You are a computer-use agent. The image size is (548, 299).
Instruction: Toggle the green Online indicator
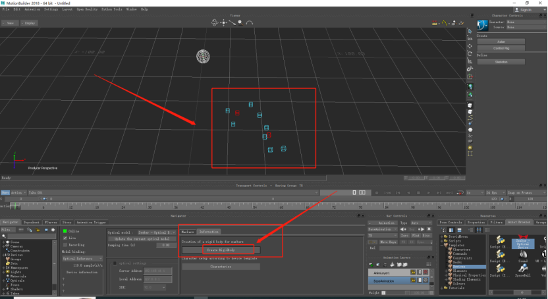(65, 231)
